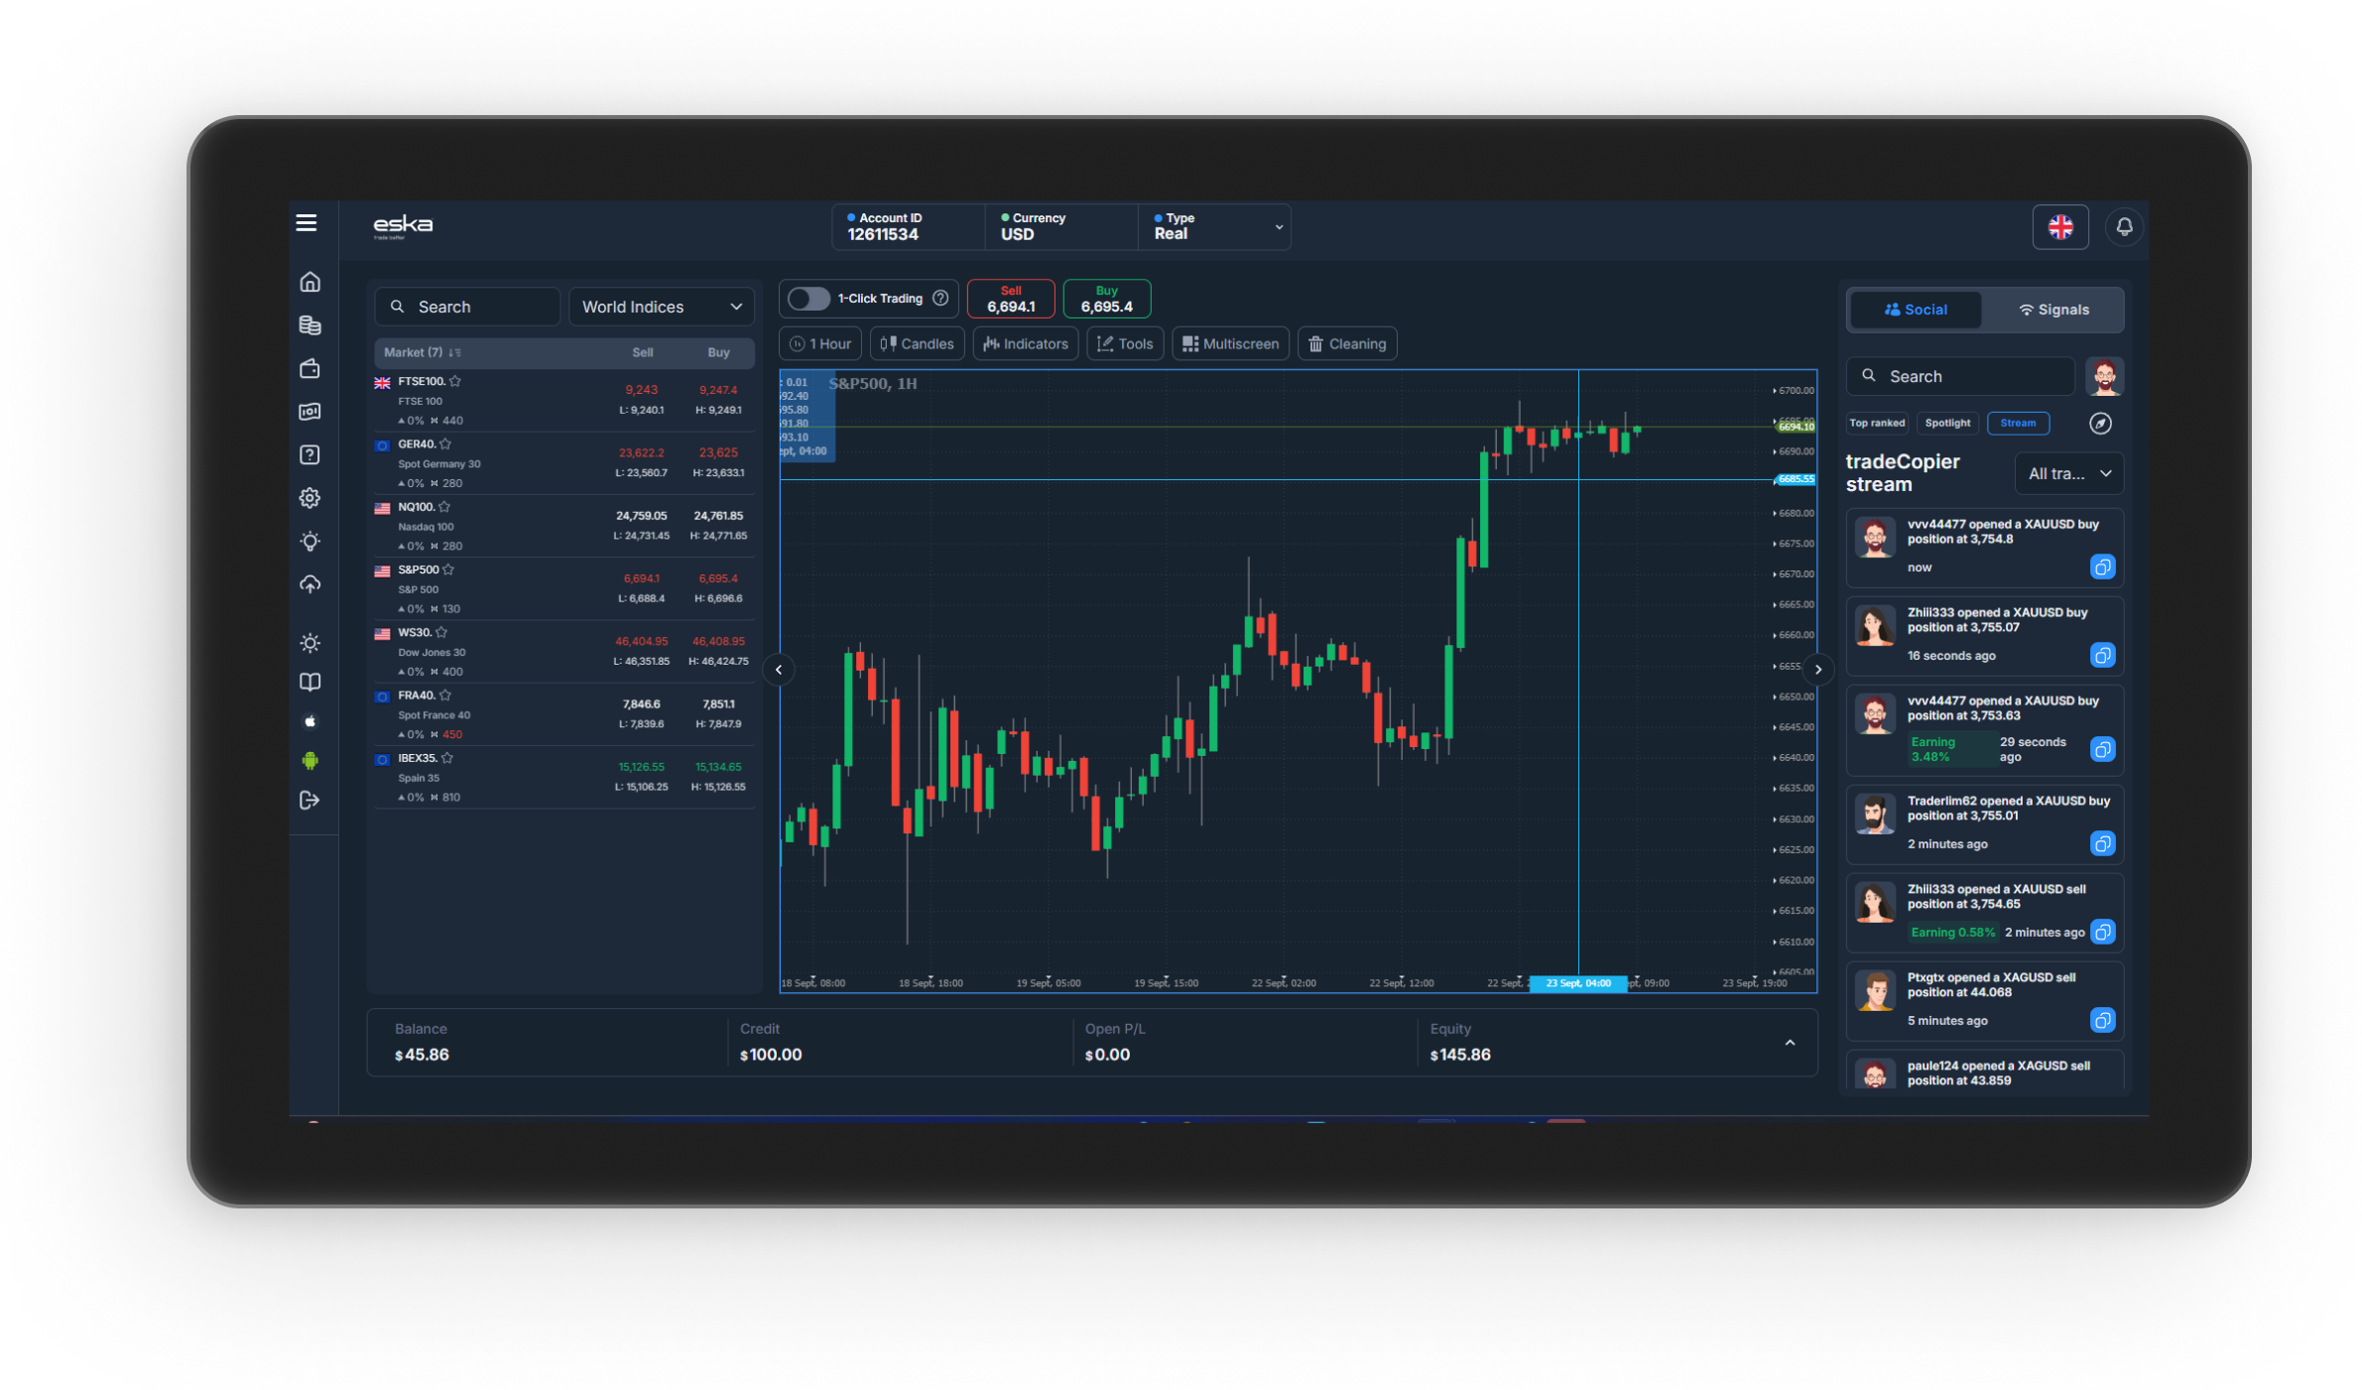Open the settings gear sidebar icon
Screen dimensions: 2362x1390
(x=311, y=498)
